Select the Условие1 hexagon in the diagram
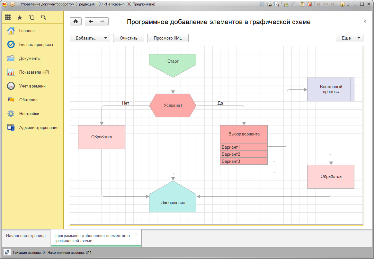374x259 pixels. click(x=173, y=106)
